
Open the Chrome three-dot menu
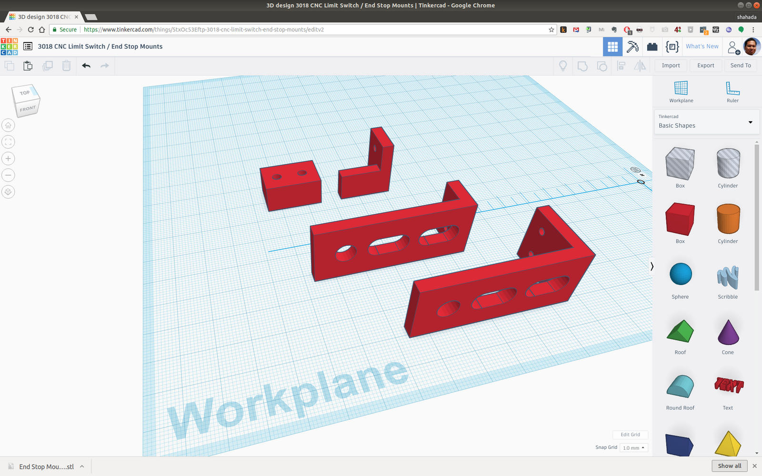(753, 30)
